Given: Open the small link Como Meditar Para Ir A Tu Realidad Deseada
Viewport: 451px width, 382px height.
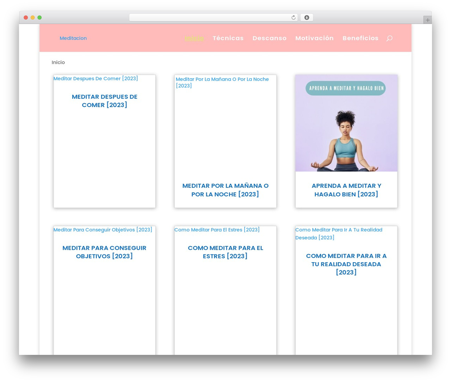Looking at the screenshot, I should (339, 234).
